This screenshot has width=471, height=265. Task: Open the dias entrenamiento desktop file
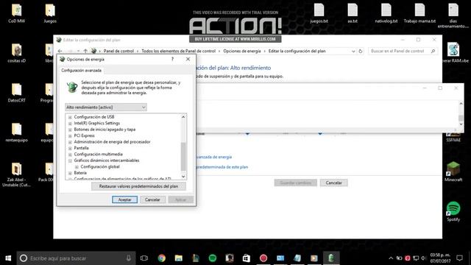click(x=453, y=15)
